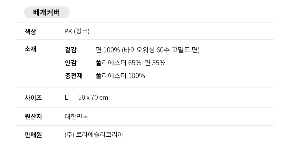The width and height of the screenshot is (290, 155).
Task: Select the 사이즈 row header
Action: click(x=33, y=98)
